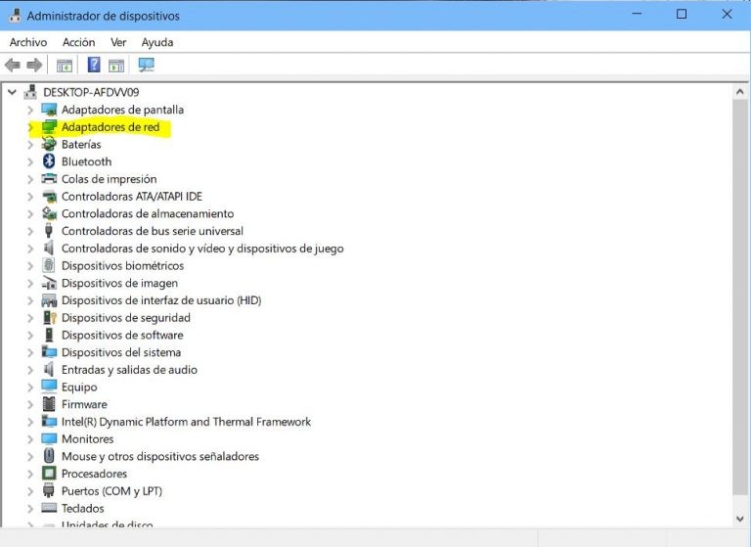Click the Adaptadores de pantalla icon
This screenshot has width=751, height=547.
49,110
